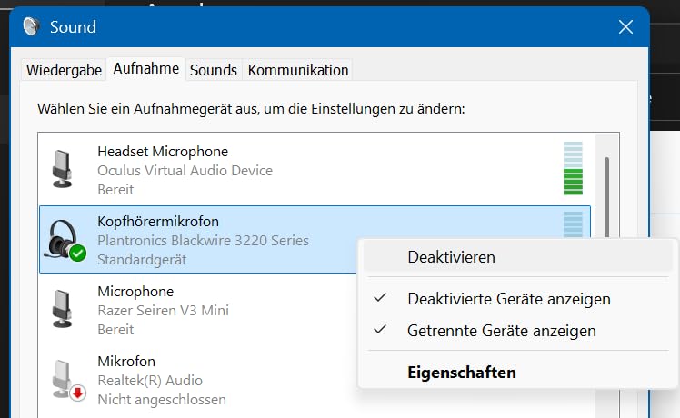The height and width of the screenshot is (418, 680).
Task: Click the Headset Microphone level meter
Action: coord(573,169)
